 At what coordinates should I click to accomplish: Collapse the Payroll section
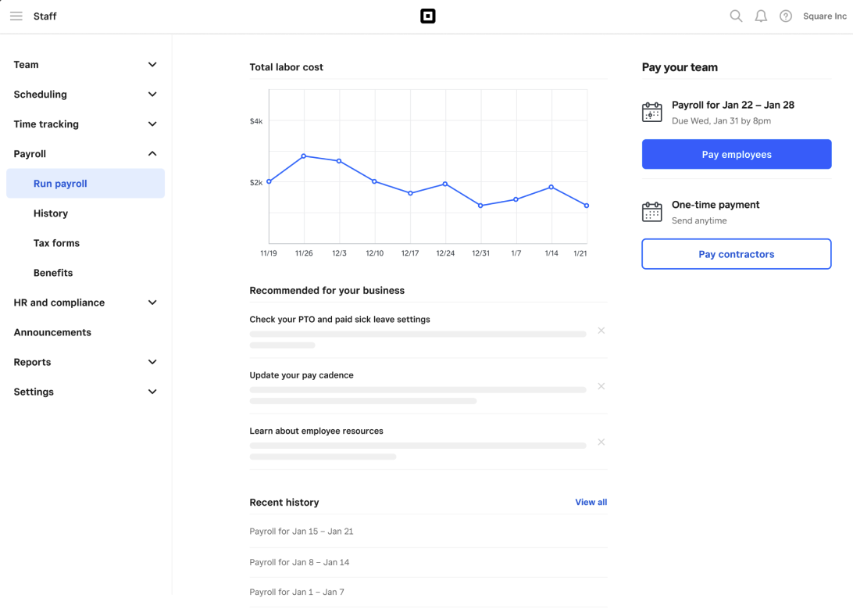coord(152,153)
